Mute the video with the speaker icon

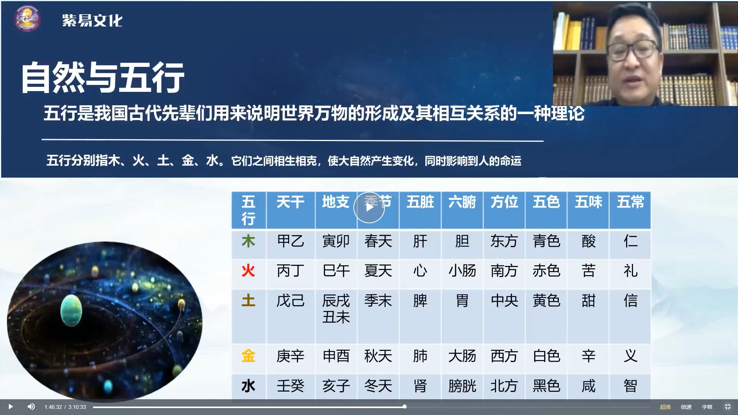[x=31, y=407]
